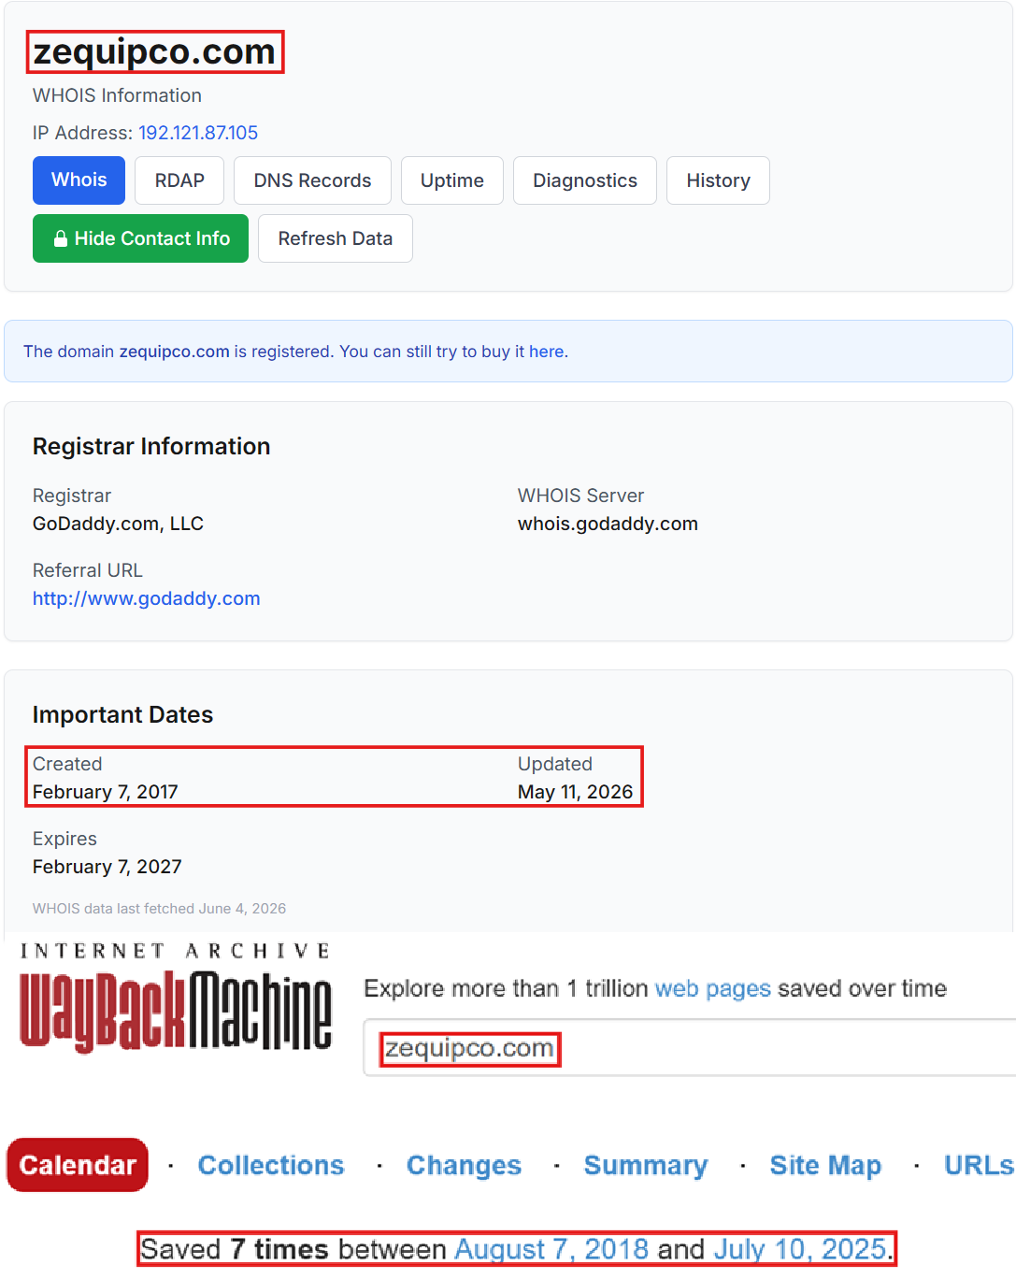Open the August 7, 2018 capture link
Screen dimensions: 1016x1279
(x=551, y=1249)
